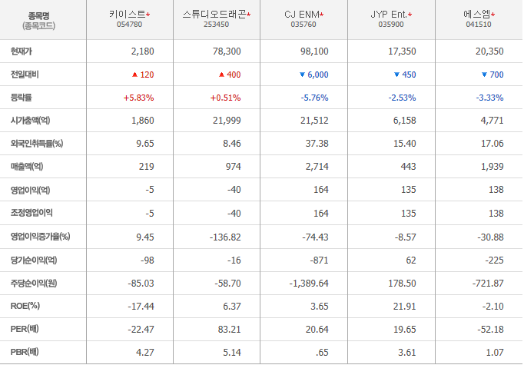Select stock code 253450

click(216, 25)
